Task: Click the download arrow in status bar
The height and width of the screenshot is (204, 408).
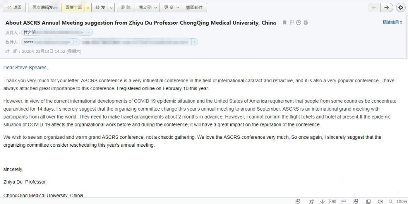Action: [x=322, y=202]
